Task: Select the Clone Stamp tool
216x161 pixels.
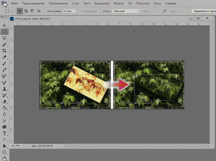Action: (4, 89)
